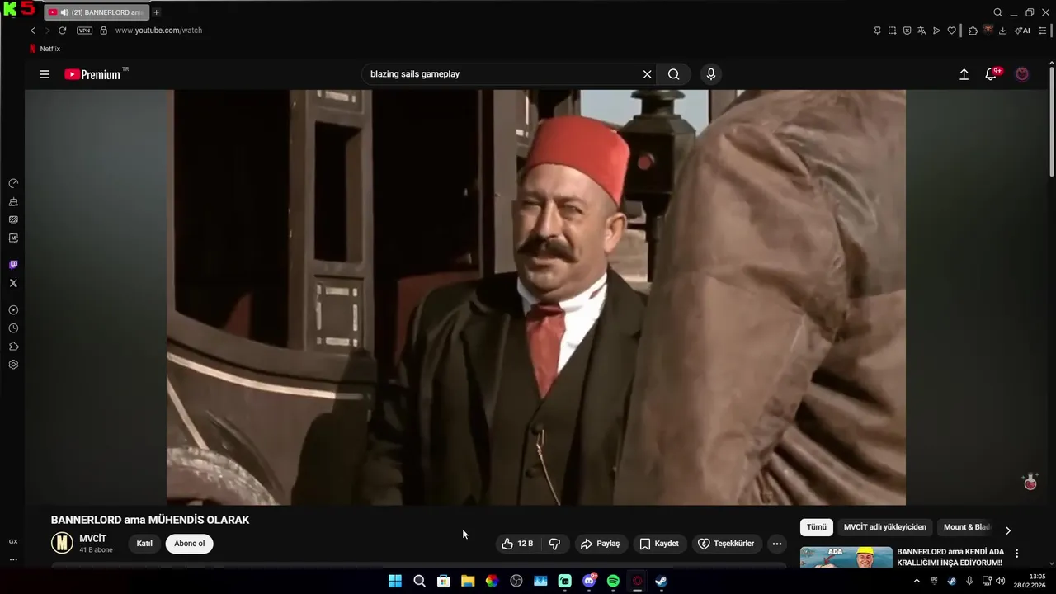Open BANNERLORD ama KENDİ ADA title link
Viewport: 1056px width, 594px height.
[x=950, y=557]
